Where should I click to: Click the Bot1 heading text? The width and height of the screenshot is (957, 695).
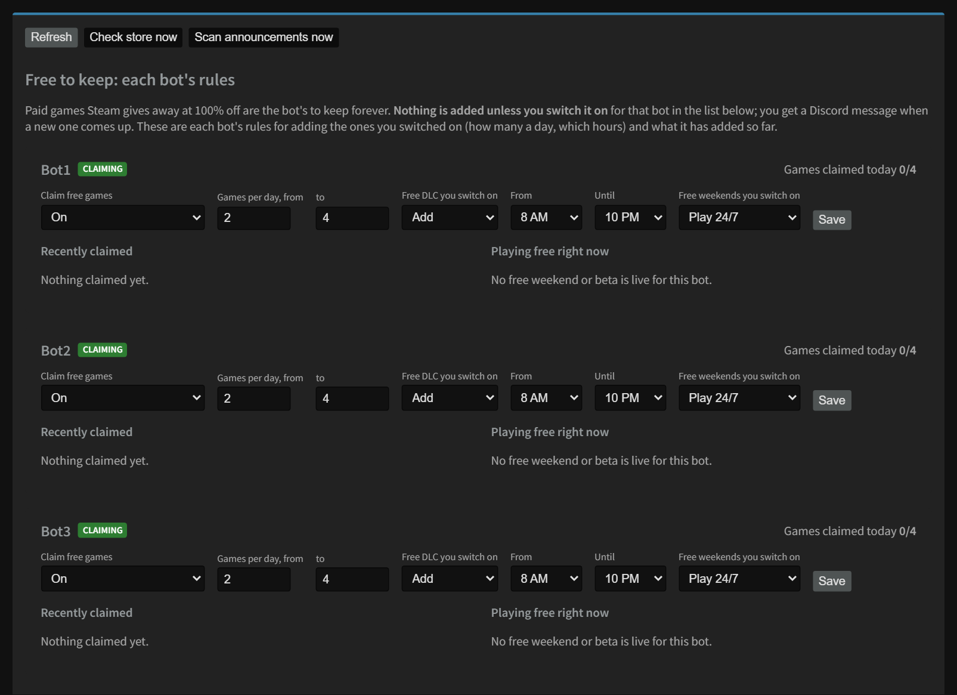click(x=55, y=170)
